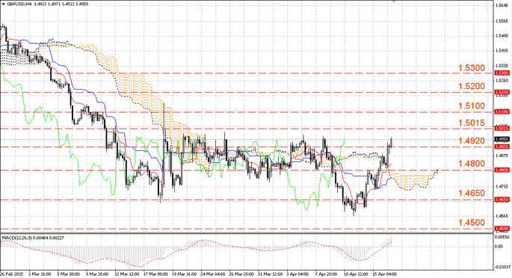Click the black current price tag 1.4958

click(x=502, y=139)
